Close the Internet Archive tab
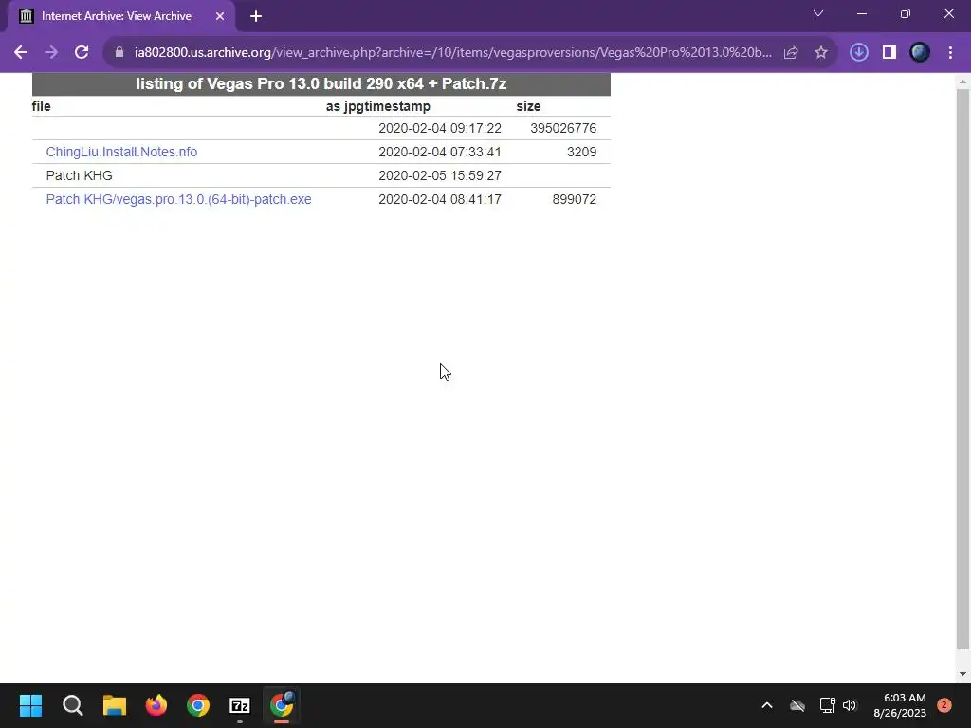This screenshot has width=971, height=728. (x=220, y=17)
